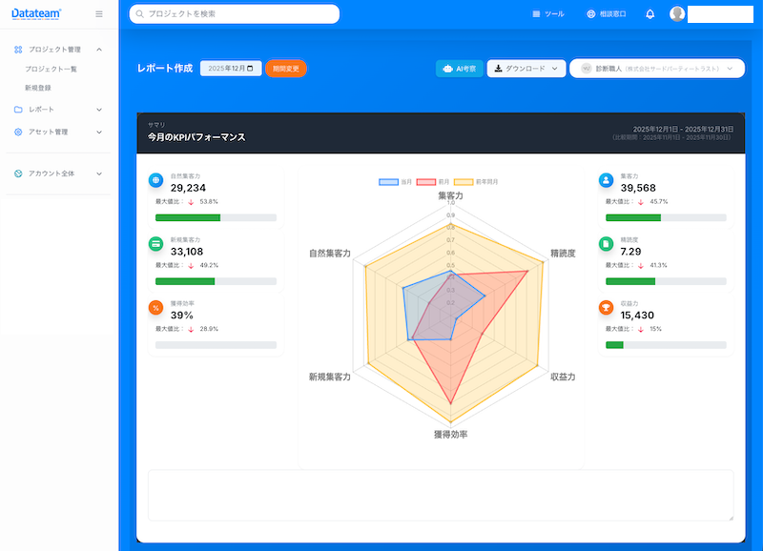Screen dimensions: 763x551
Task: Click the 収益力 orange trophy icon
Action: tap(606, 307)
